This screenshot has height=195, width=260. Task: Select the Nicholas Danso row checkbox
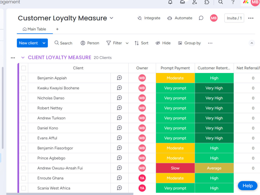coord(24,98)
